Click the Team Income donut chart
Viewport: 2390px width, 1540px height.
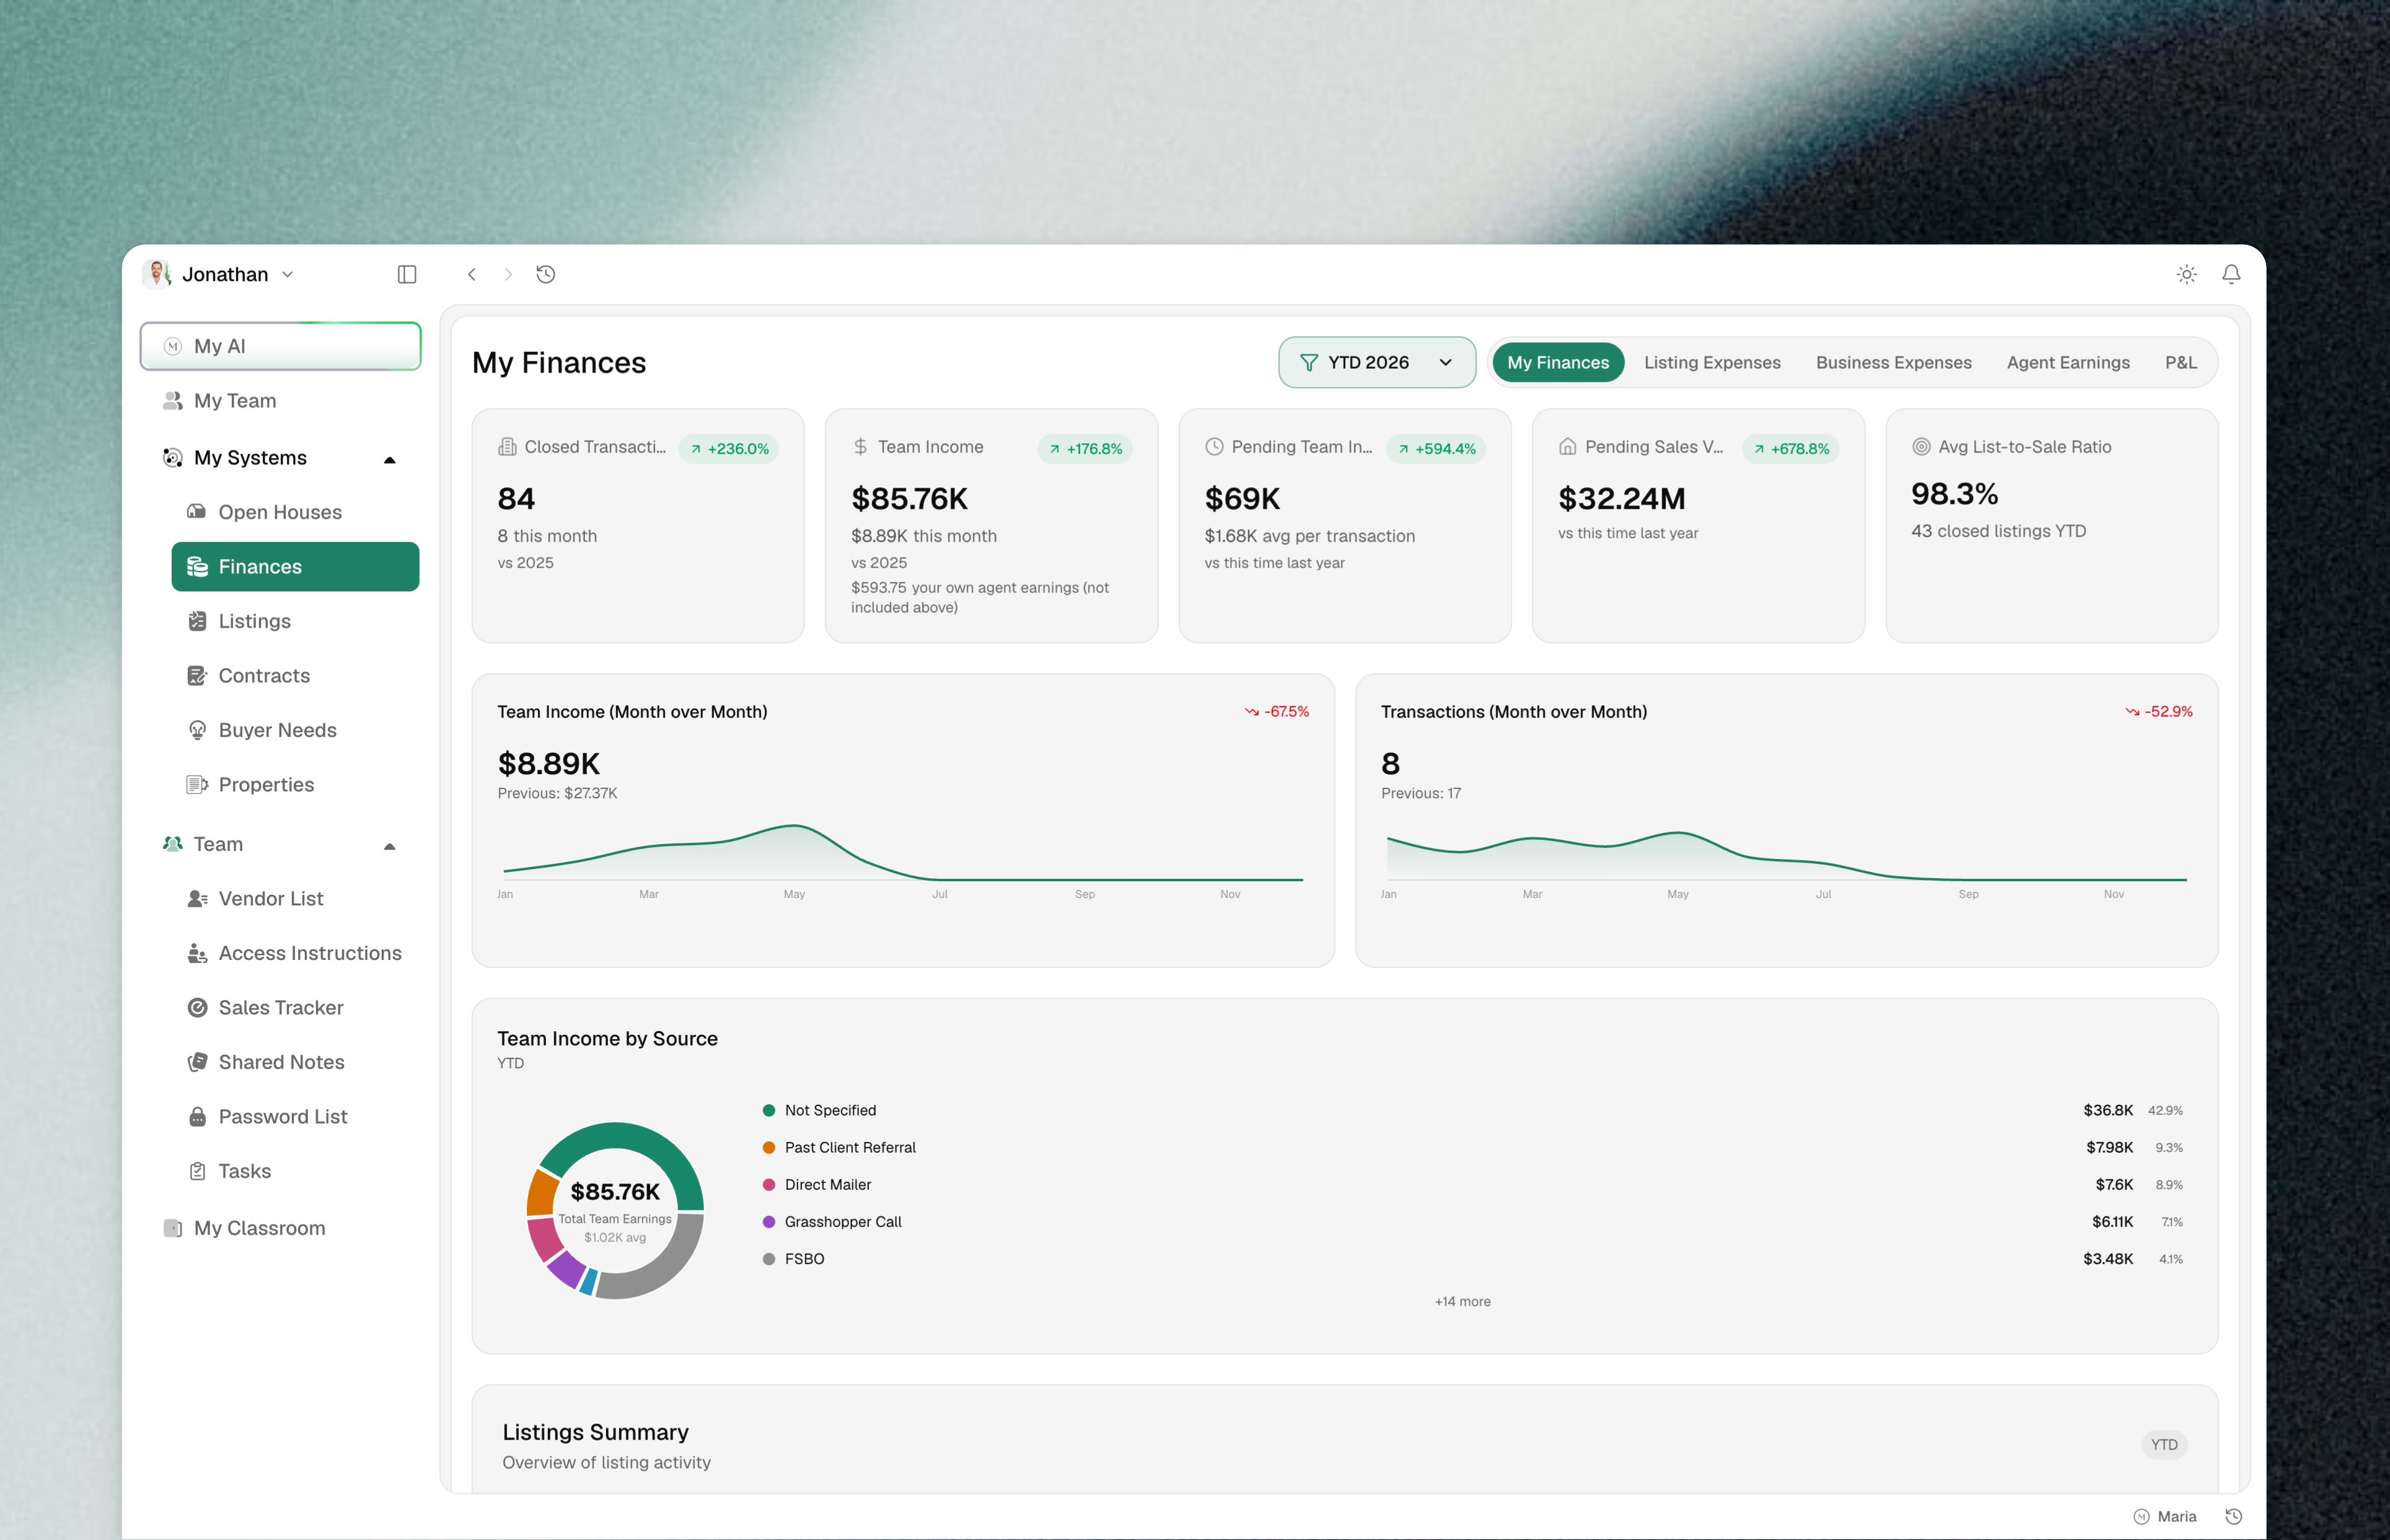[615, 1211]
